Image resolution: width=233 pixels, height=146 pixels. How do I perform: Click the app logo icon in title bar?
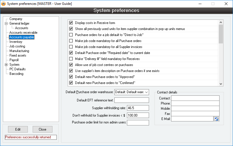(3, 4)
